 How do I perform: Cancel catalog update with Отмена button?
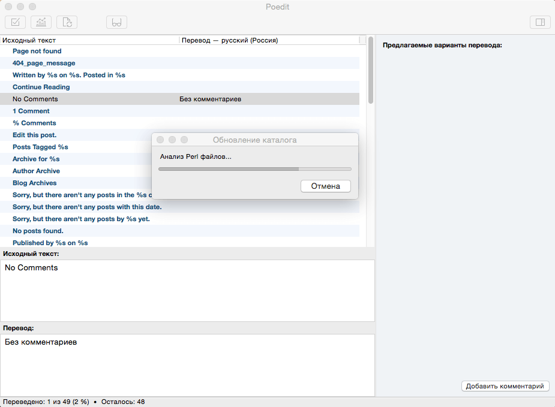(x=326, y=186)
